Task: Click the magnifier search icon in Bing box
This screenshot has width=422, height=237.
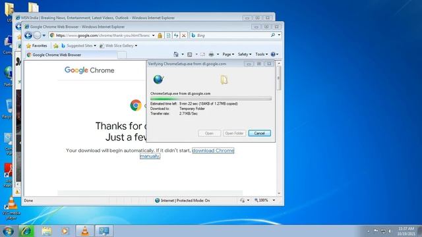Action: coord(273,35)
